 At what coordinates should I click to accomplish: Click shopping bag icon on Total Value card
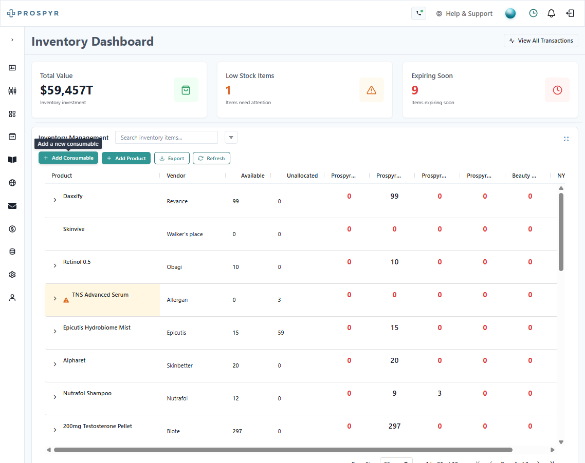[x=186, y=90]
